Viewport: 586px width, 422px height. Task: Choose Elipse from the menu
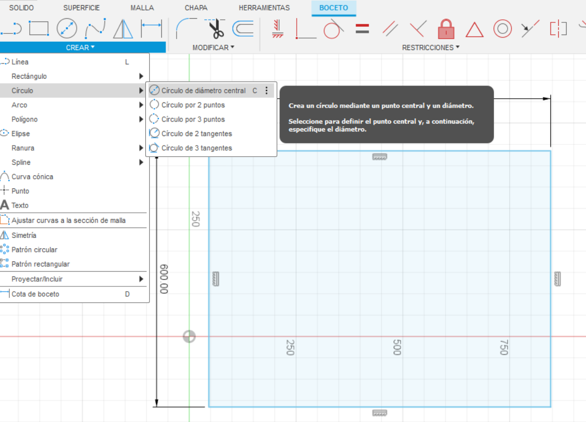pos(75,134)
